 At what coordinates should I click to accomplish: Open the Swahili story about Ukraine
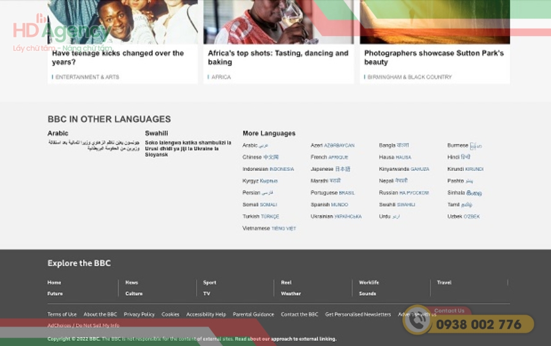click(x=188, y=149)
